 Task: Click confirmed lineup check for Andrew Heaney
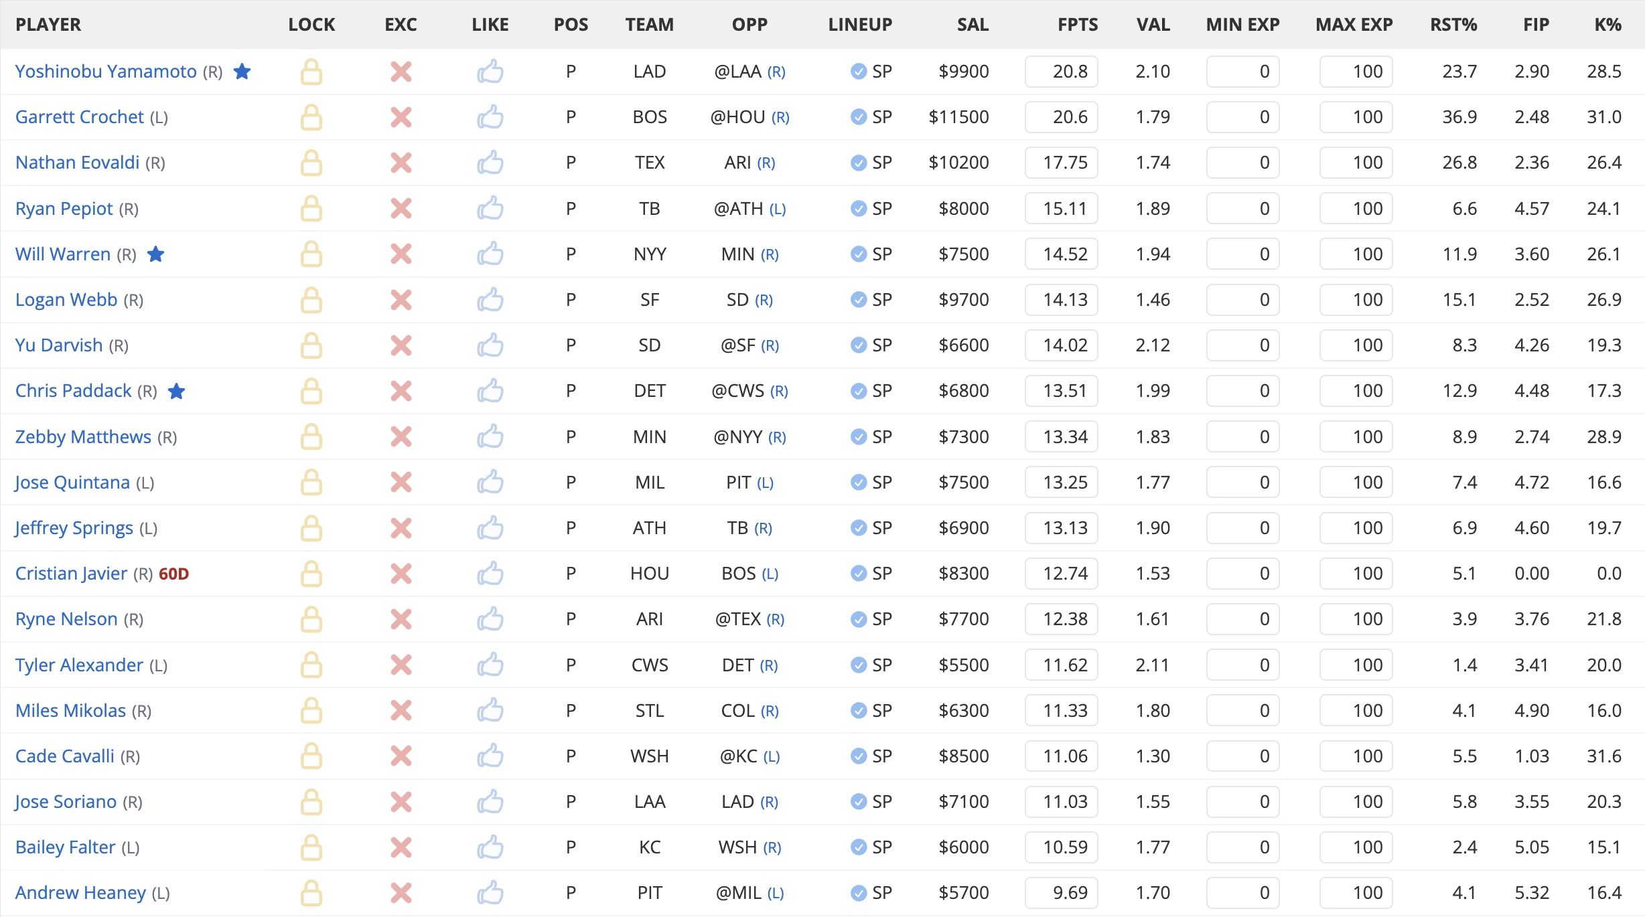point(859,893)
